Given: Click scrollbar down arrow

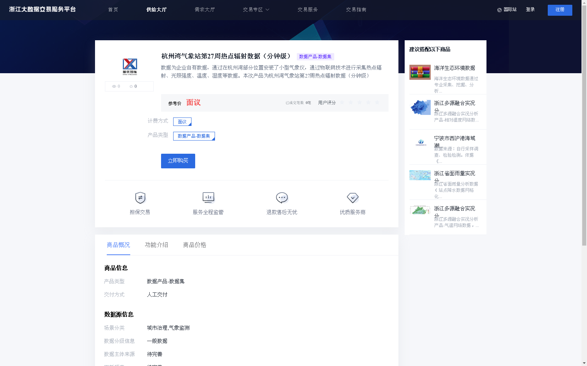Looking at the screenshot, I should tap(584, 363).
